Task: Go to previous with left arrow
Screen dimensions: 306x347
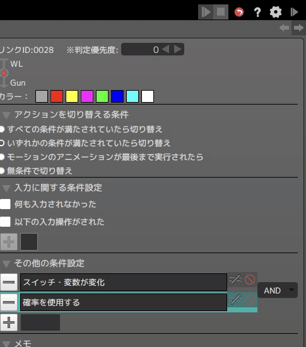Action: (284, 28)
